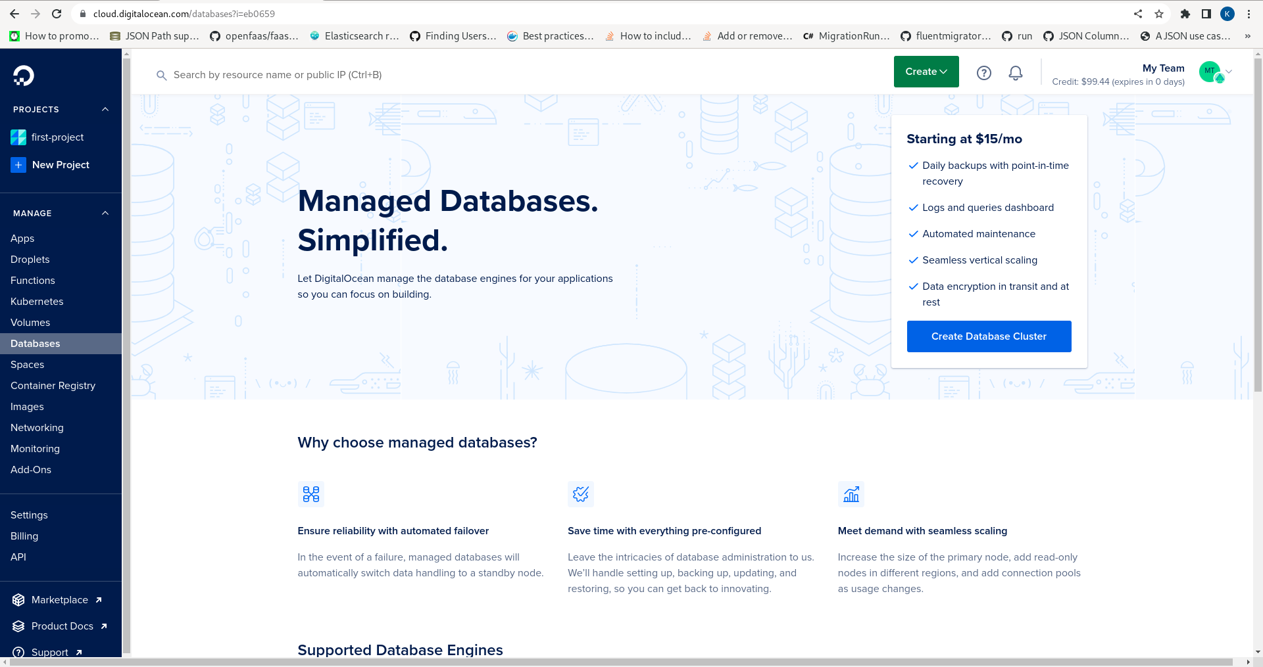Reload the current page
This screenshot has width=1263, height=667.
coord(57,14)
